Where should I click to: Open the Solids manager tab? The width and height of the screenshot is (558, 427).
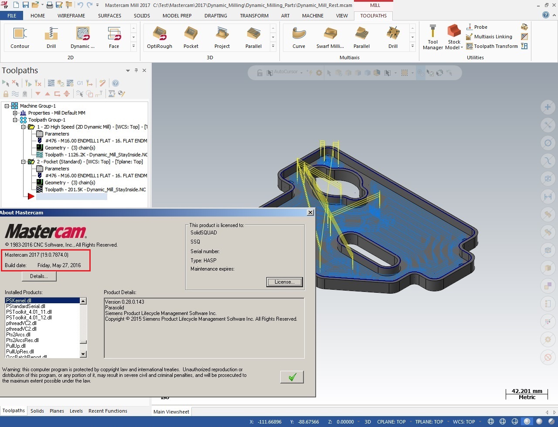click(x=37, y=411)
